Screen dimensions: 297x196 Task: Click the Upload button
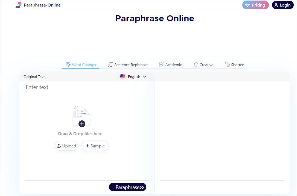point(66,146)
